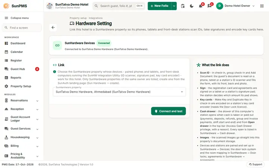Click the Guest Services icon
This screenshot has height=168, width=269.
(x=6, y=128)
